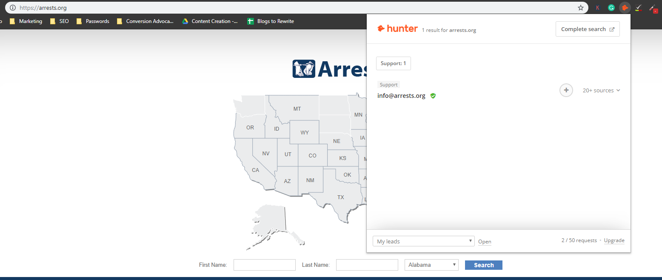
Task: Select Nebraska (NE) on the map
Action: (x=337, y=141)
